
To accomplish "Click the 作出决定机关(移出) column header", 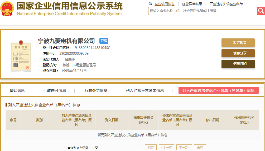I will [244, 120].
